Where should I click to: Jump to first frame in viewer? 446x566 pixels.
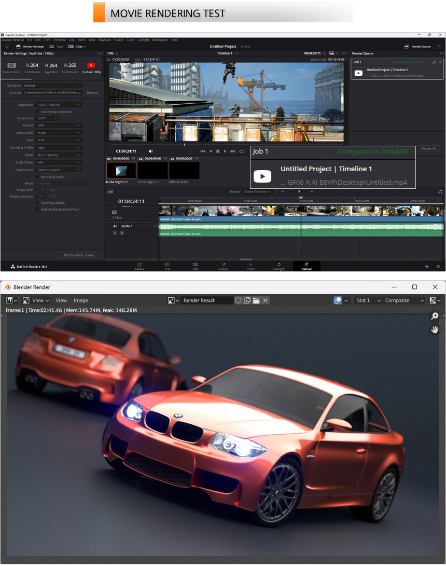[x=203, y=151]
